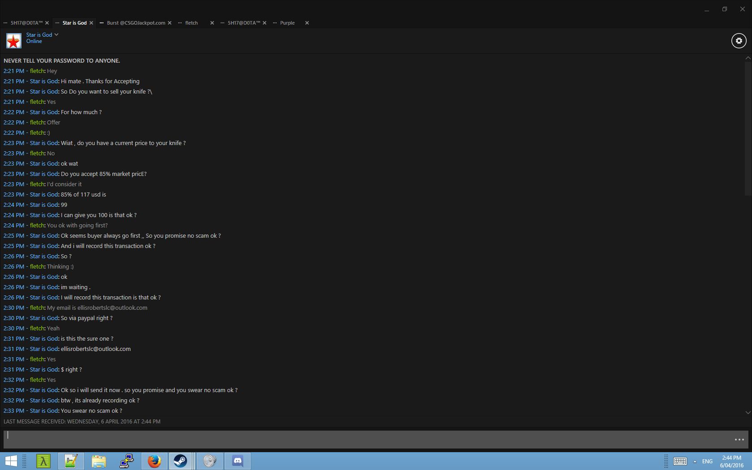Close the Burst @CSGOJackpot.com tab

click(x=170, y=23)
